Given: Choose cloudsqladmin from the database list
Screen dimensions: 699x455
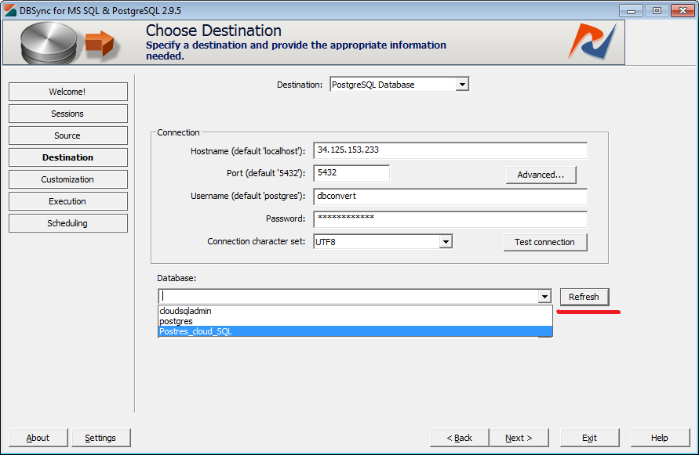Looking at the screenshot, I should [x=355, y=311].
